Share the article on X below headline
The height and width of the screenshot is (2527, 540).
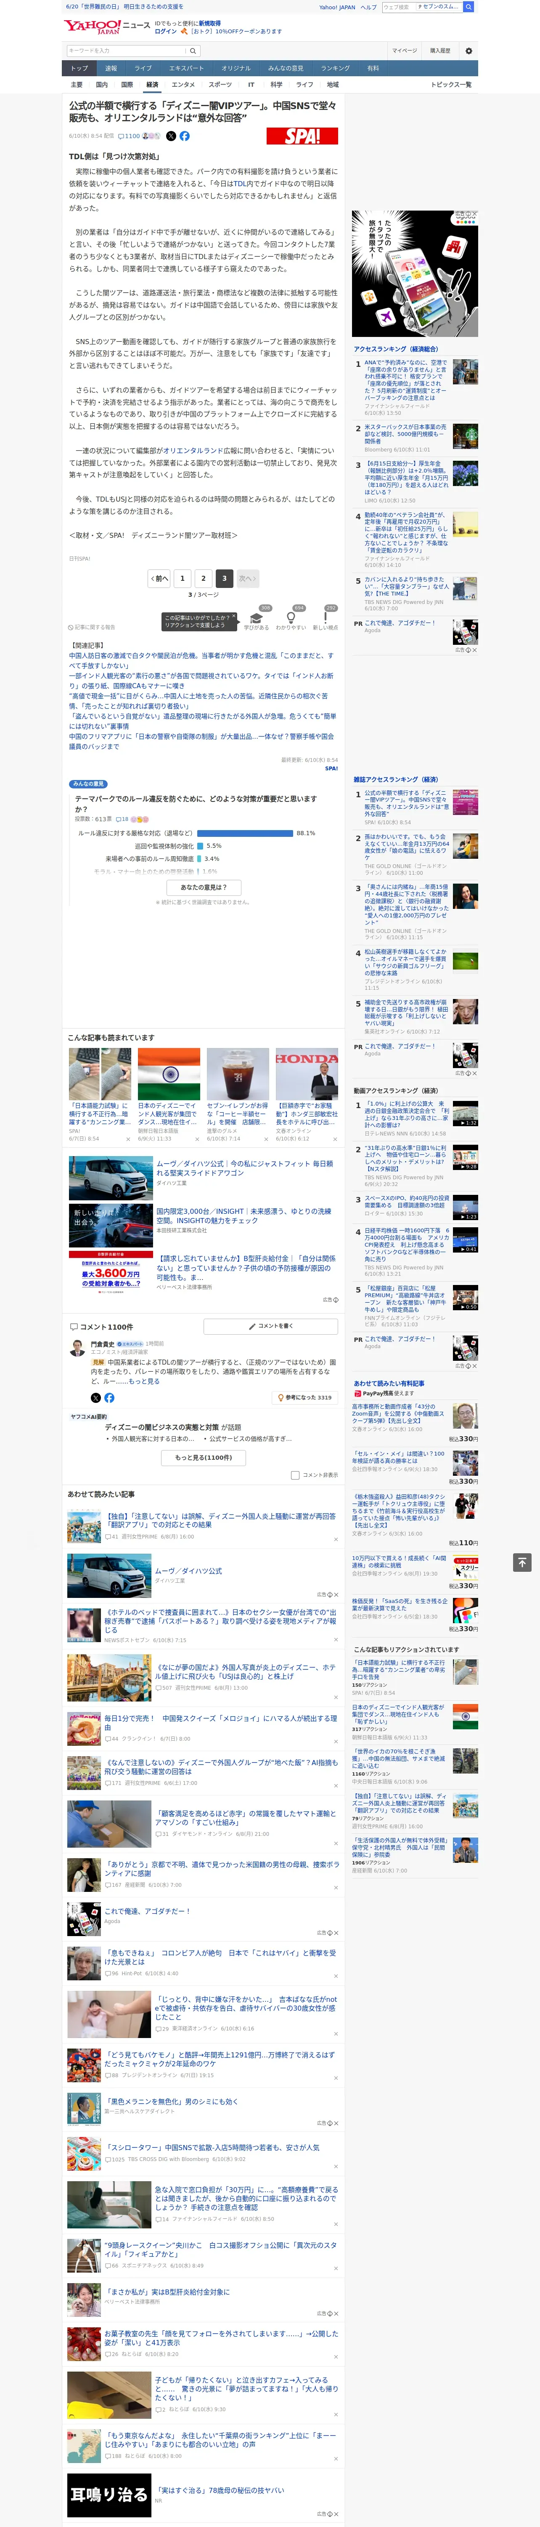coord(172,136)
